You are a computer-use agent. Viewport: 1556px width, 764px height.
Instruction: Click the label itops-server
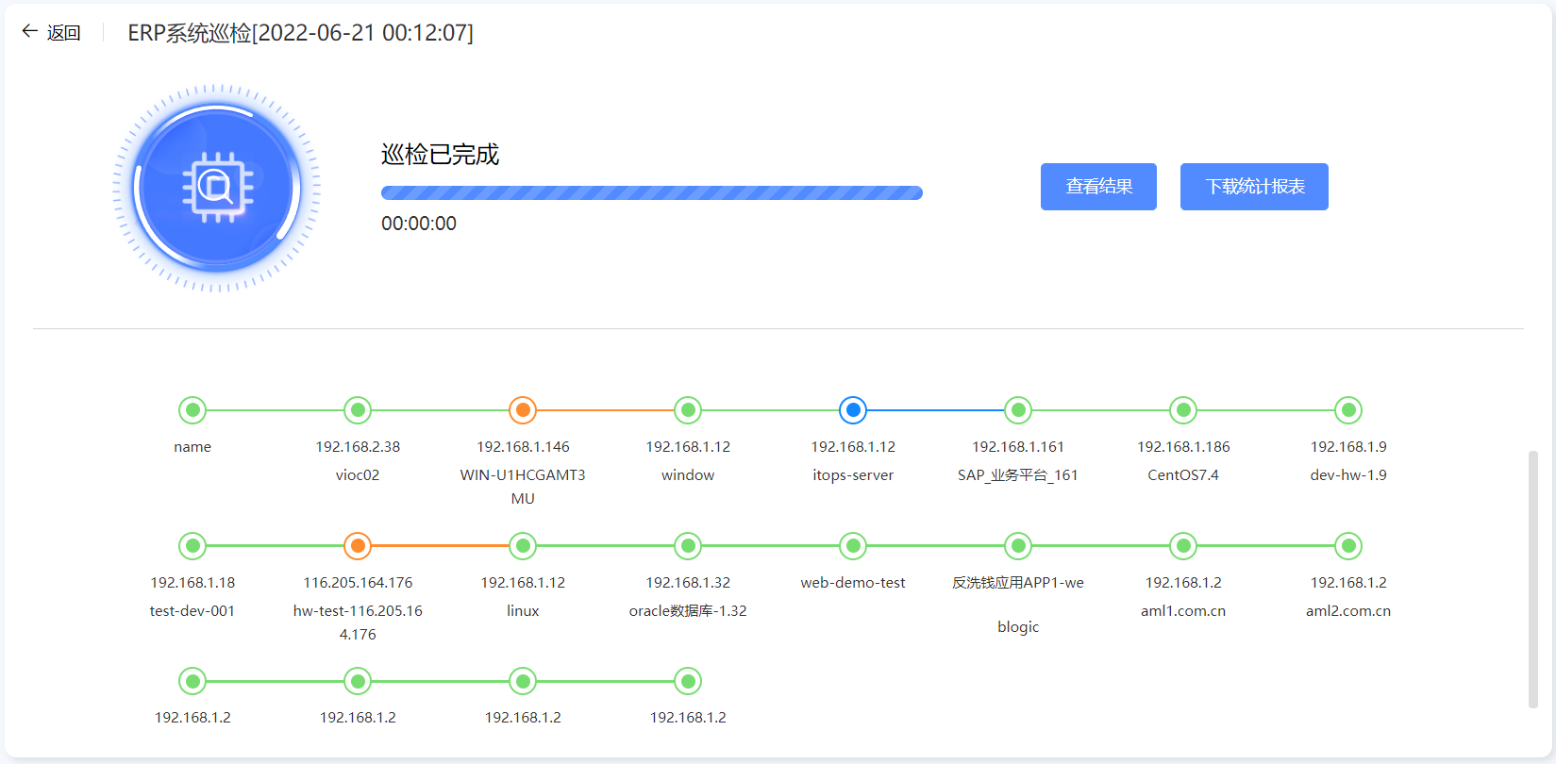(x=853, y=475)
